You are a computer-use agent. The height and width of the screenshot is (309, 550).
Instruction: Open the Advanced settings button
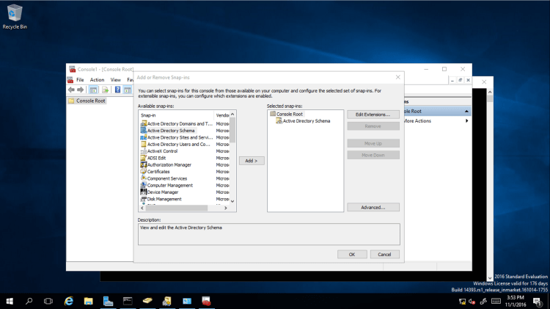click(x=373, y=207)
